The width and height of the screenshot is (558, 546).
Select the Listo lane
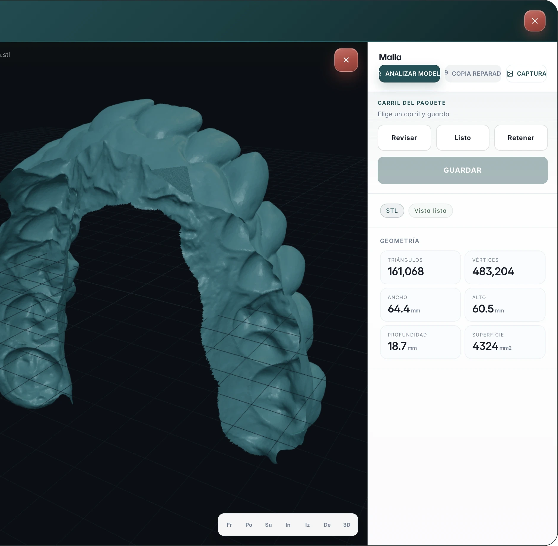coord(462,138)
